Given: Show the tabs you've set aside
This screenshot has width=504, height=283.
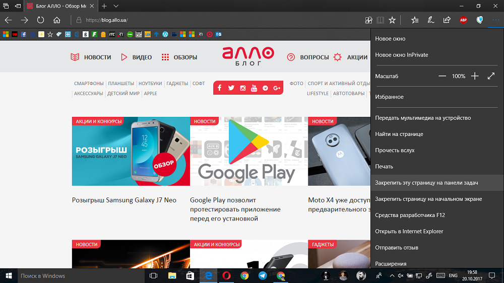Looking at the screenshot, I should click(6, 6).
